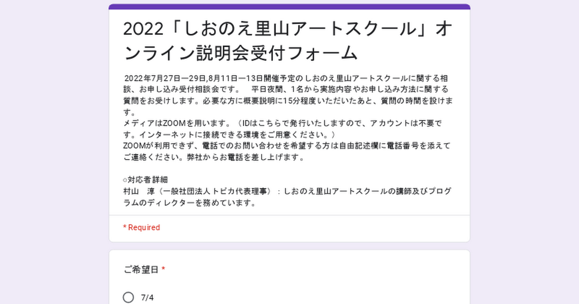This screenshot has width=579, height=304.
Task: Click the line ラムのディレクターを務めています
Action: click(190, 203)
